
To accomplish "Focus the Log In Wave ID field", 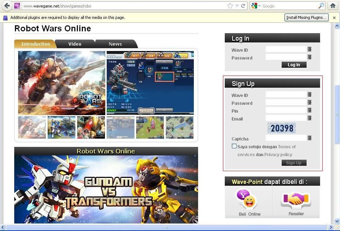I will click(286, 49).
